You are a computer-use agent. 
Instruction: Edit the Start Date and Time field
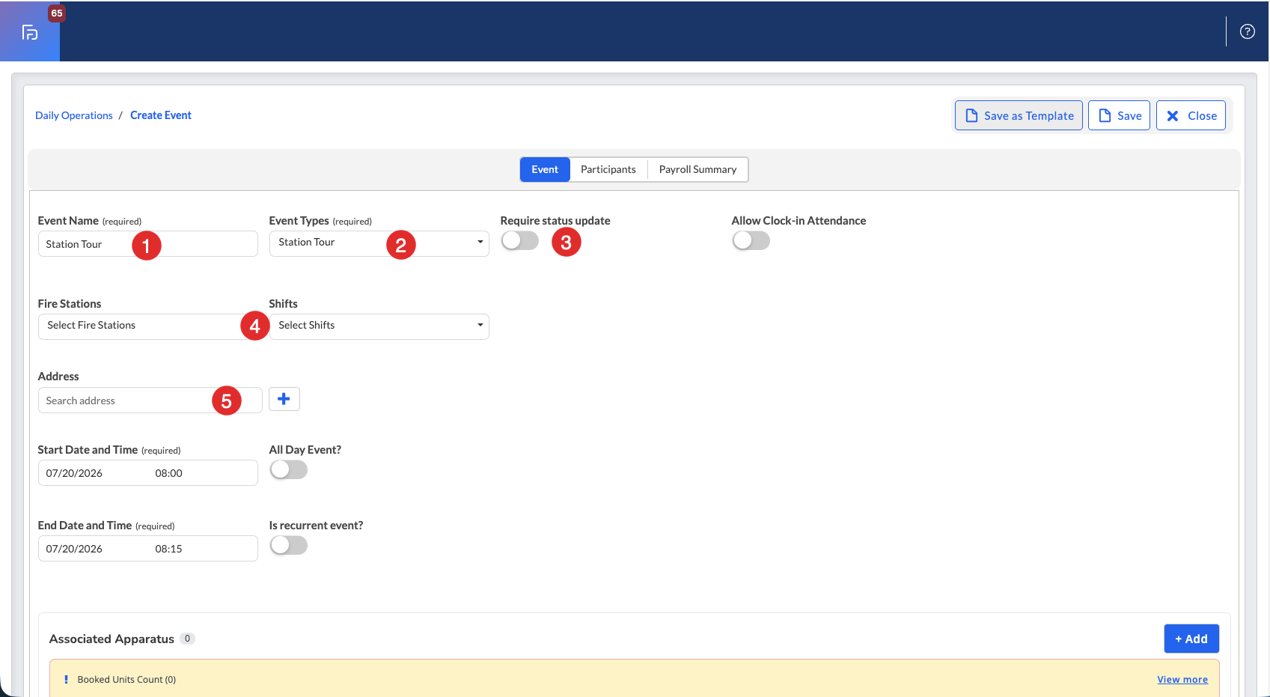click(x=148, y=473)
